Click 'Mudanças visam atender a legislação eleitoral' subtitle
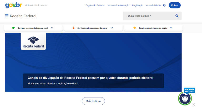Image resolution: width=202 pixels, height=107 pixels. 53,83
